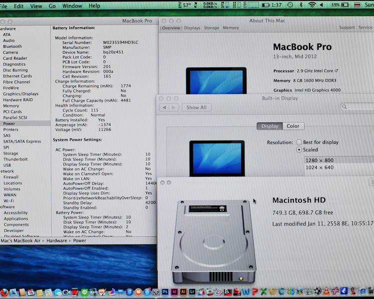The height and width of the screenshot is (299, 374).
Task: Select Best for display resolution option
Action: [x=299, y=142]
